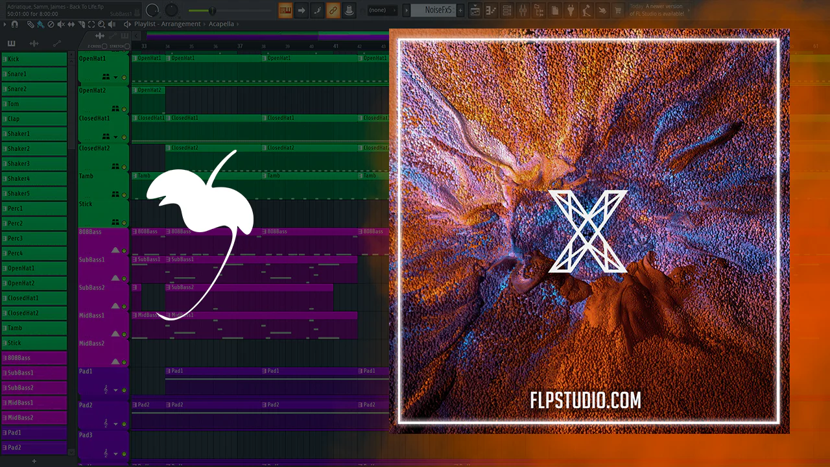
Task: Mute the ClosedHat2 track
Action: pyautogui.click(x=124, y=167)
